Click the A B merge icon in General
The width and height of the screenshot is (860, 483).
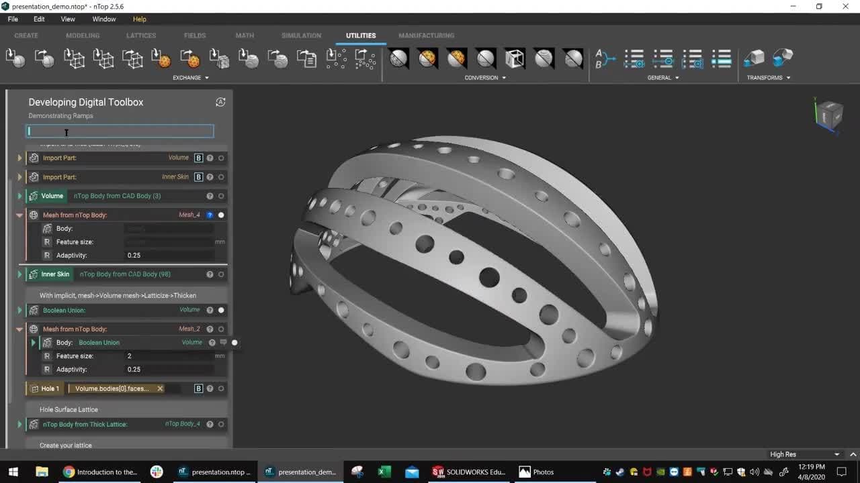tap(605, 58)
